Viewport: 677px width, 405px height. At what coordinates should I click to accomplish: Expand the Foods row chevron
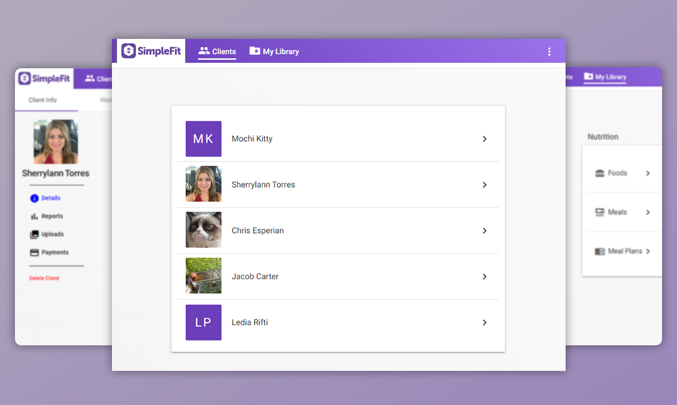point(648,173)
